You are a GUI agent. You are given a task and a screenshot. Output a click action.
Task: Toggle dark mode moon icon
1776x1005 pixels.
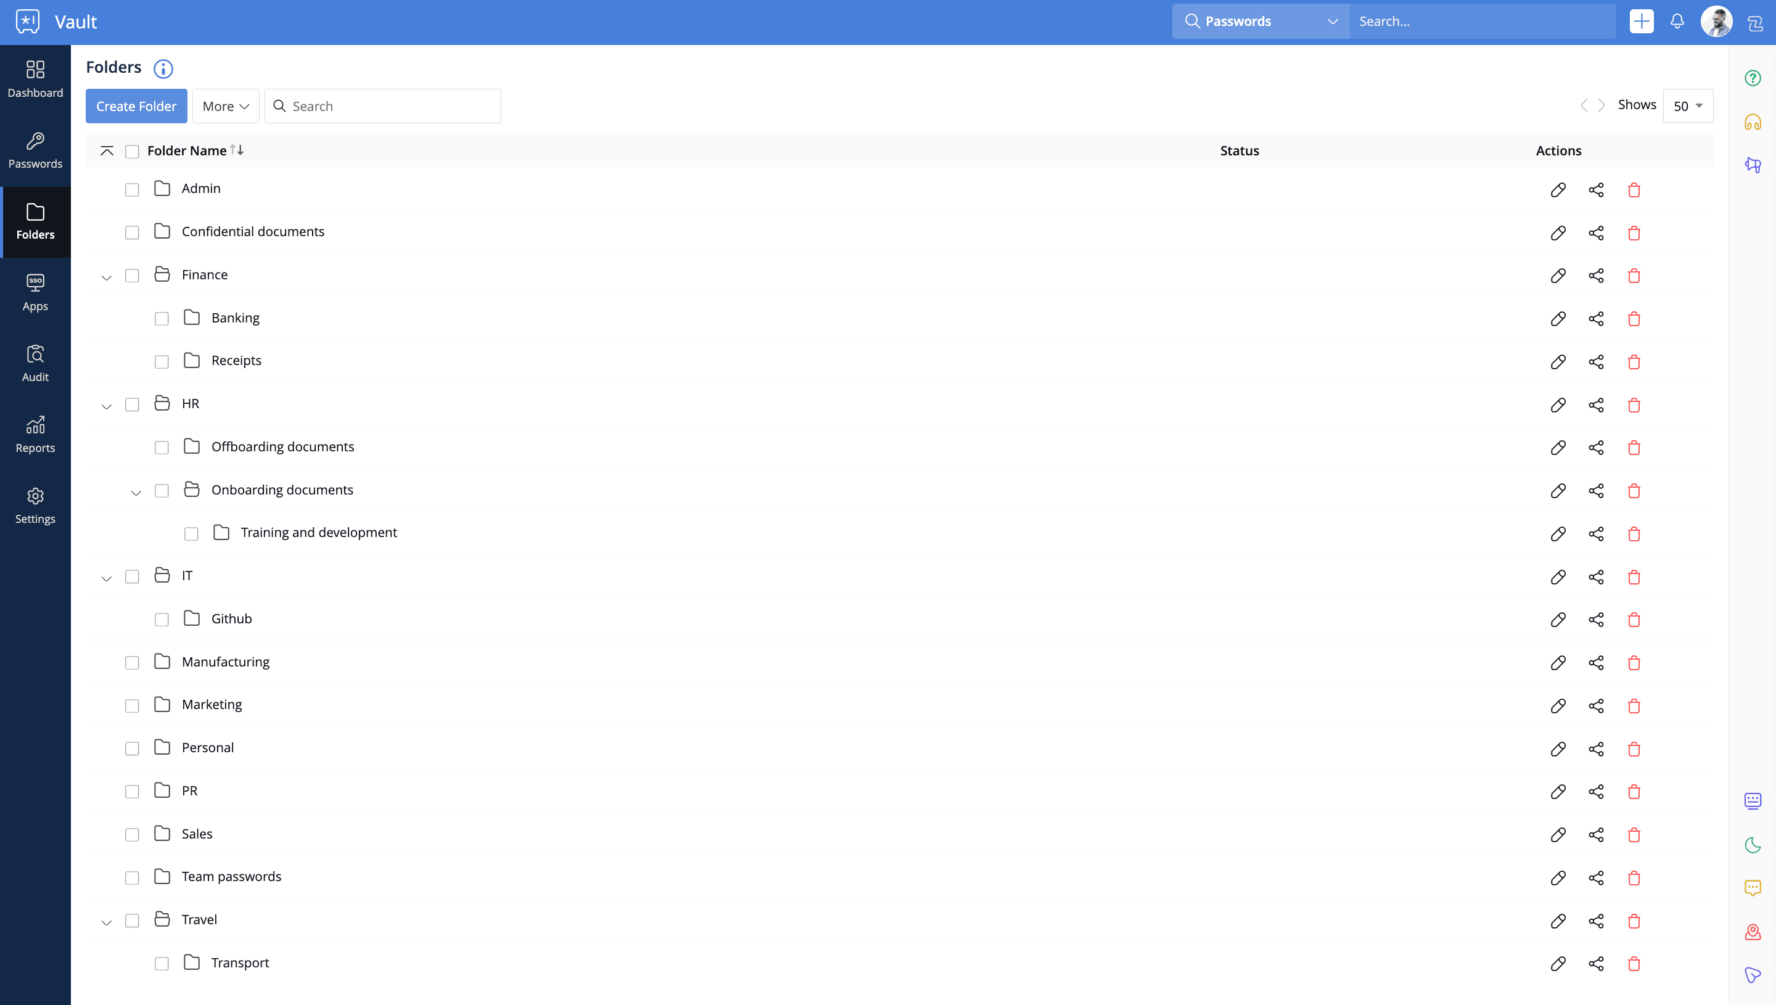(1753, 845)
